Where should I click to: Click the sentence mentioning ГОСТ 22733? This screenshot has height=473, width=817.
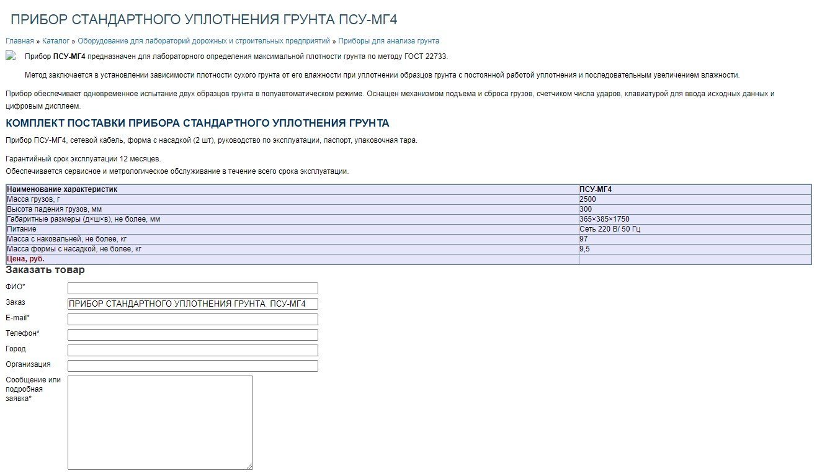236,56
